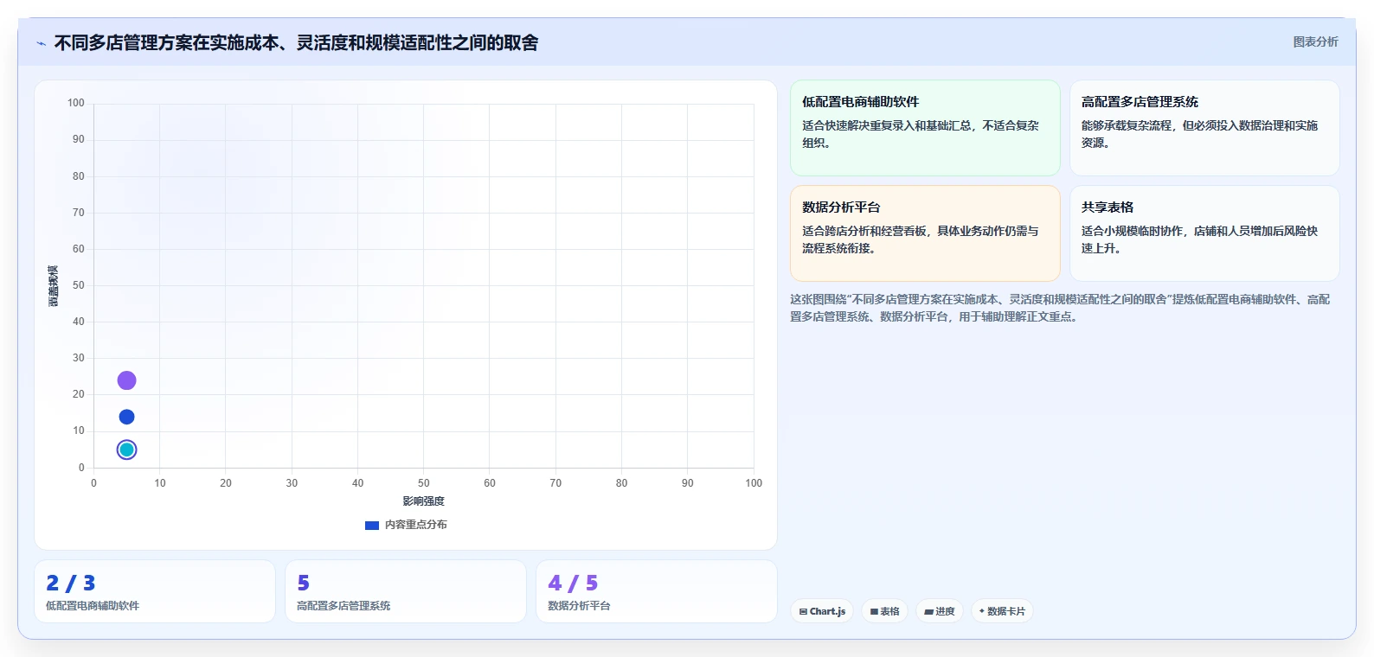Select the 表格 tag
The image size is (1374, 657).
tap(884, 611)
